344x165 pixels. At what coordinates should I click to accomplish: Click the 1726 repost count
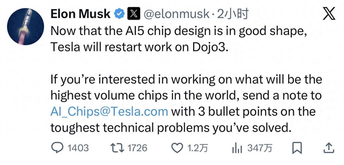coord(137,148)
